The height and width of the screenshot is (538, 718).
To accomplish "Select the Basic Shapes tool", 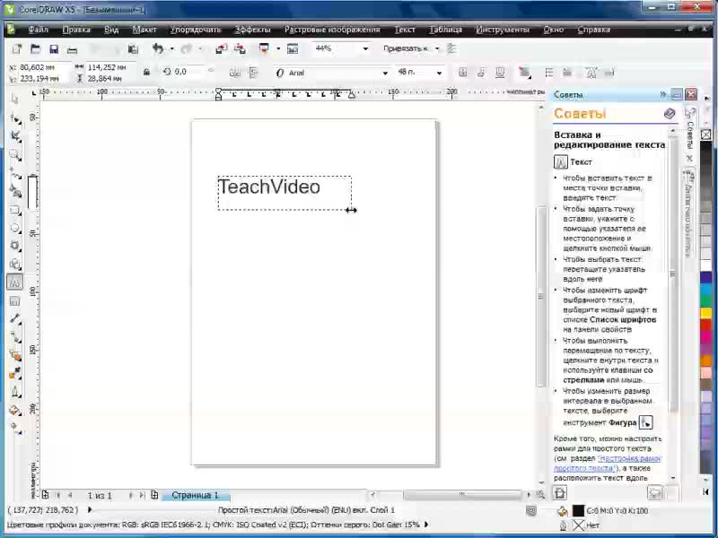I will [15, 264].
